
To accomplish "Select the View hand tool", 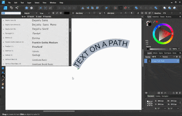I will coord(3,84).
